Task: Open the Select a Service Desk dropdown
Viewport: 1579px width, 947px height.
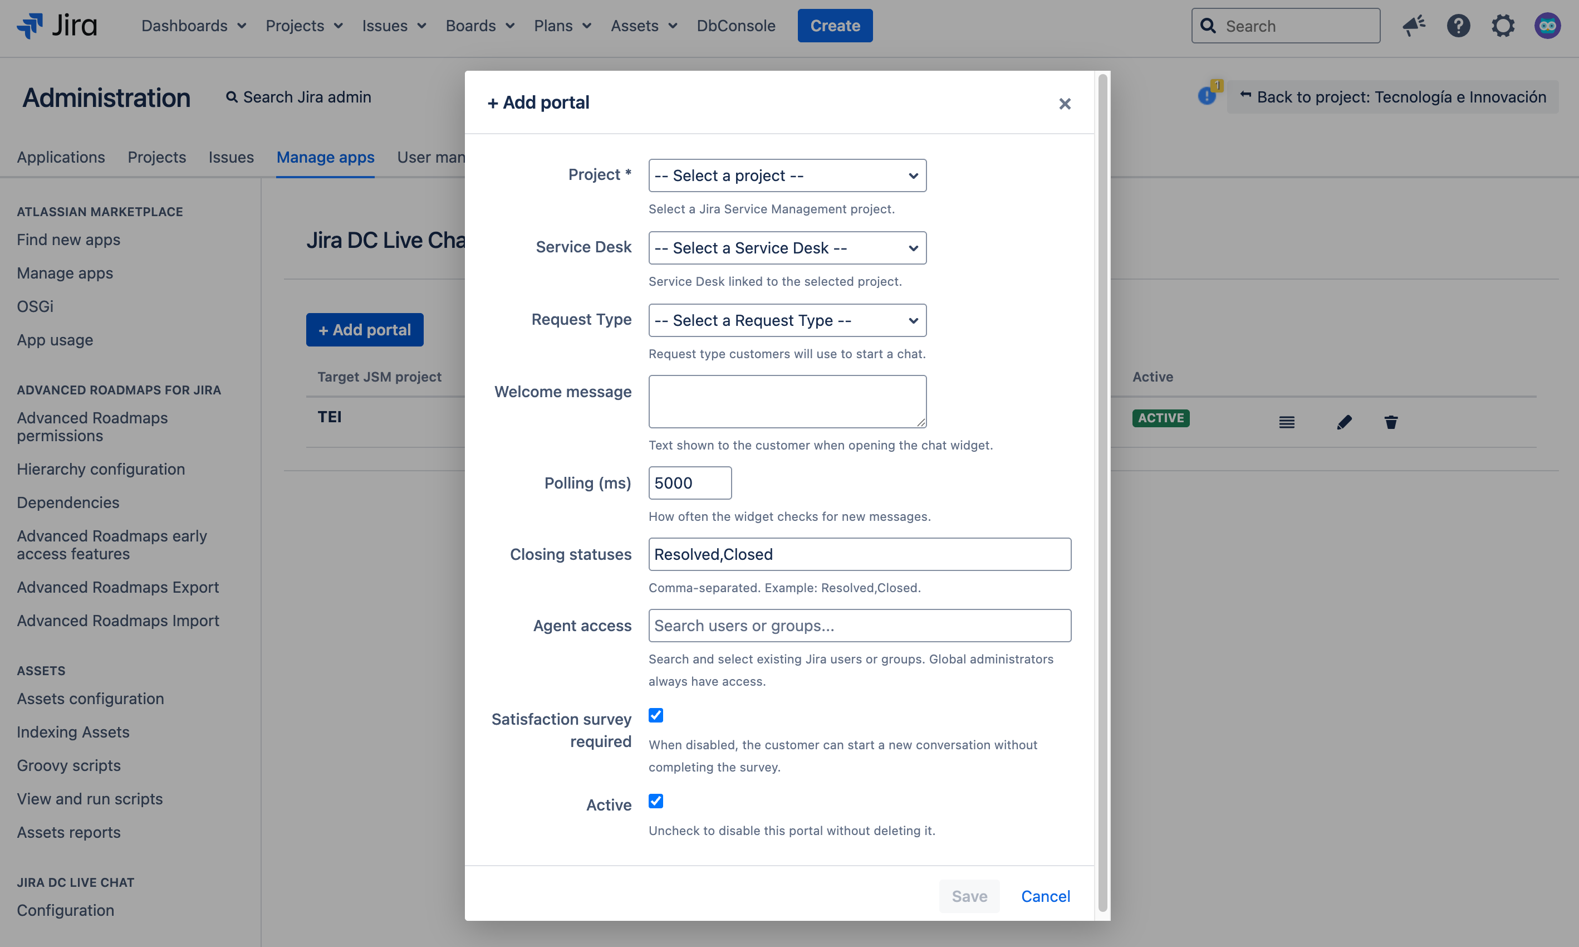Action: 787,247
